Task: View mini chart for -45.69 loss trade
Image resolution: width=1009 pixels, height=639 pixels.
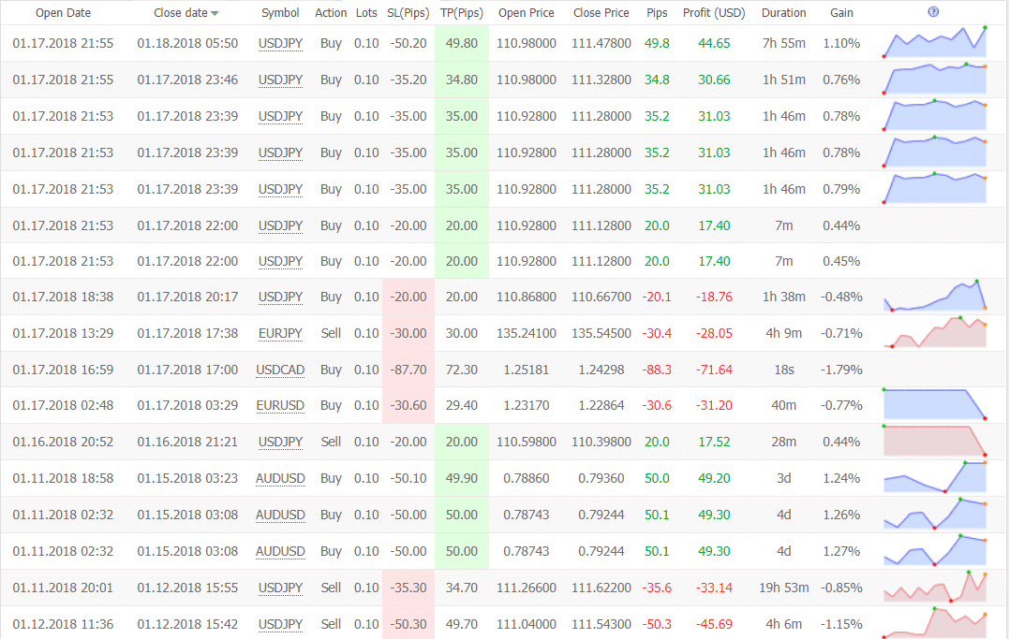Action: 934,623
